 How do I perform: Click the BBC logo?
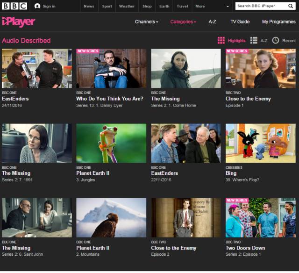point(14,6)
